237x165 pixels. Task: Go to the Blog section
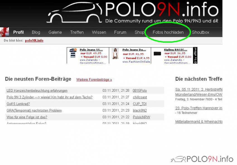tap(36, 32)
